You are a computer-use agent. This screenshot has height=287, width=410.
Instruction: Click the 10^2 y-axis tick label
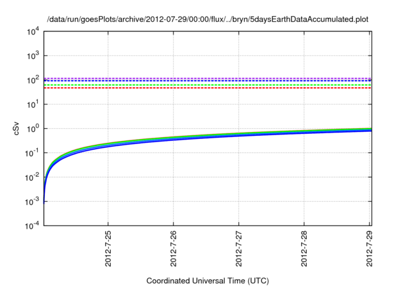click(x=33, y=80)
